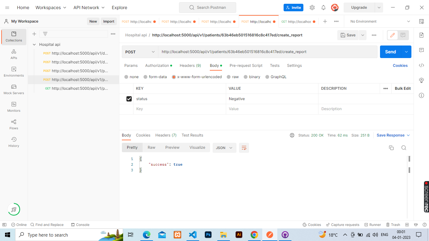The height and width of the screenshot is (241, 429).
Task: Select the Visualize response tab
Action: tap(197, 147)
